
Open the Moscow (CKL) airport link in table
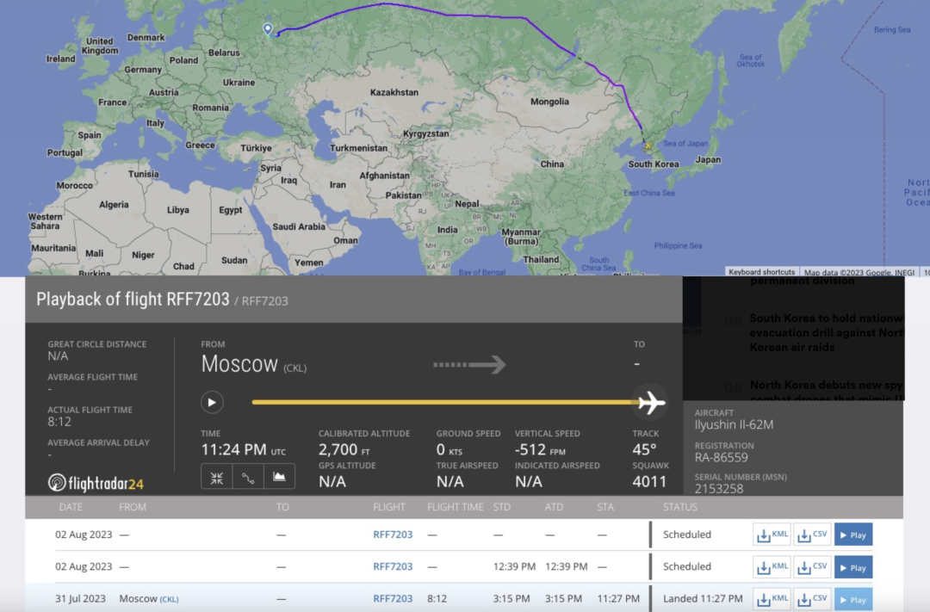tap(148, 598)
